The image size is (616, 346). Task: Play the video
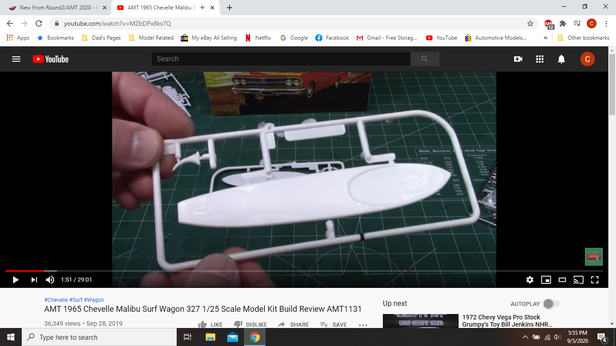[15, 280]
